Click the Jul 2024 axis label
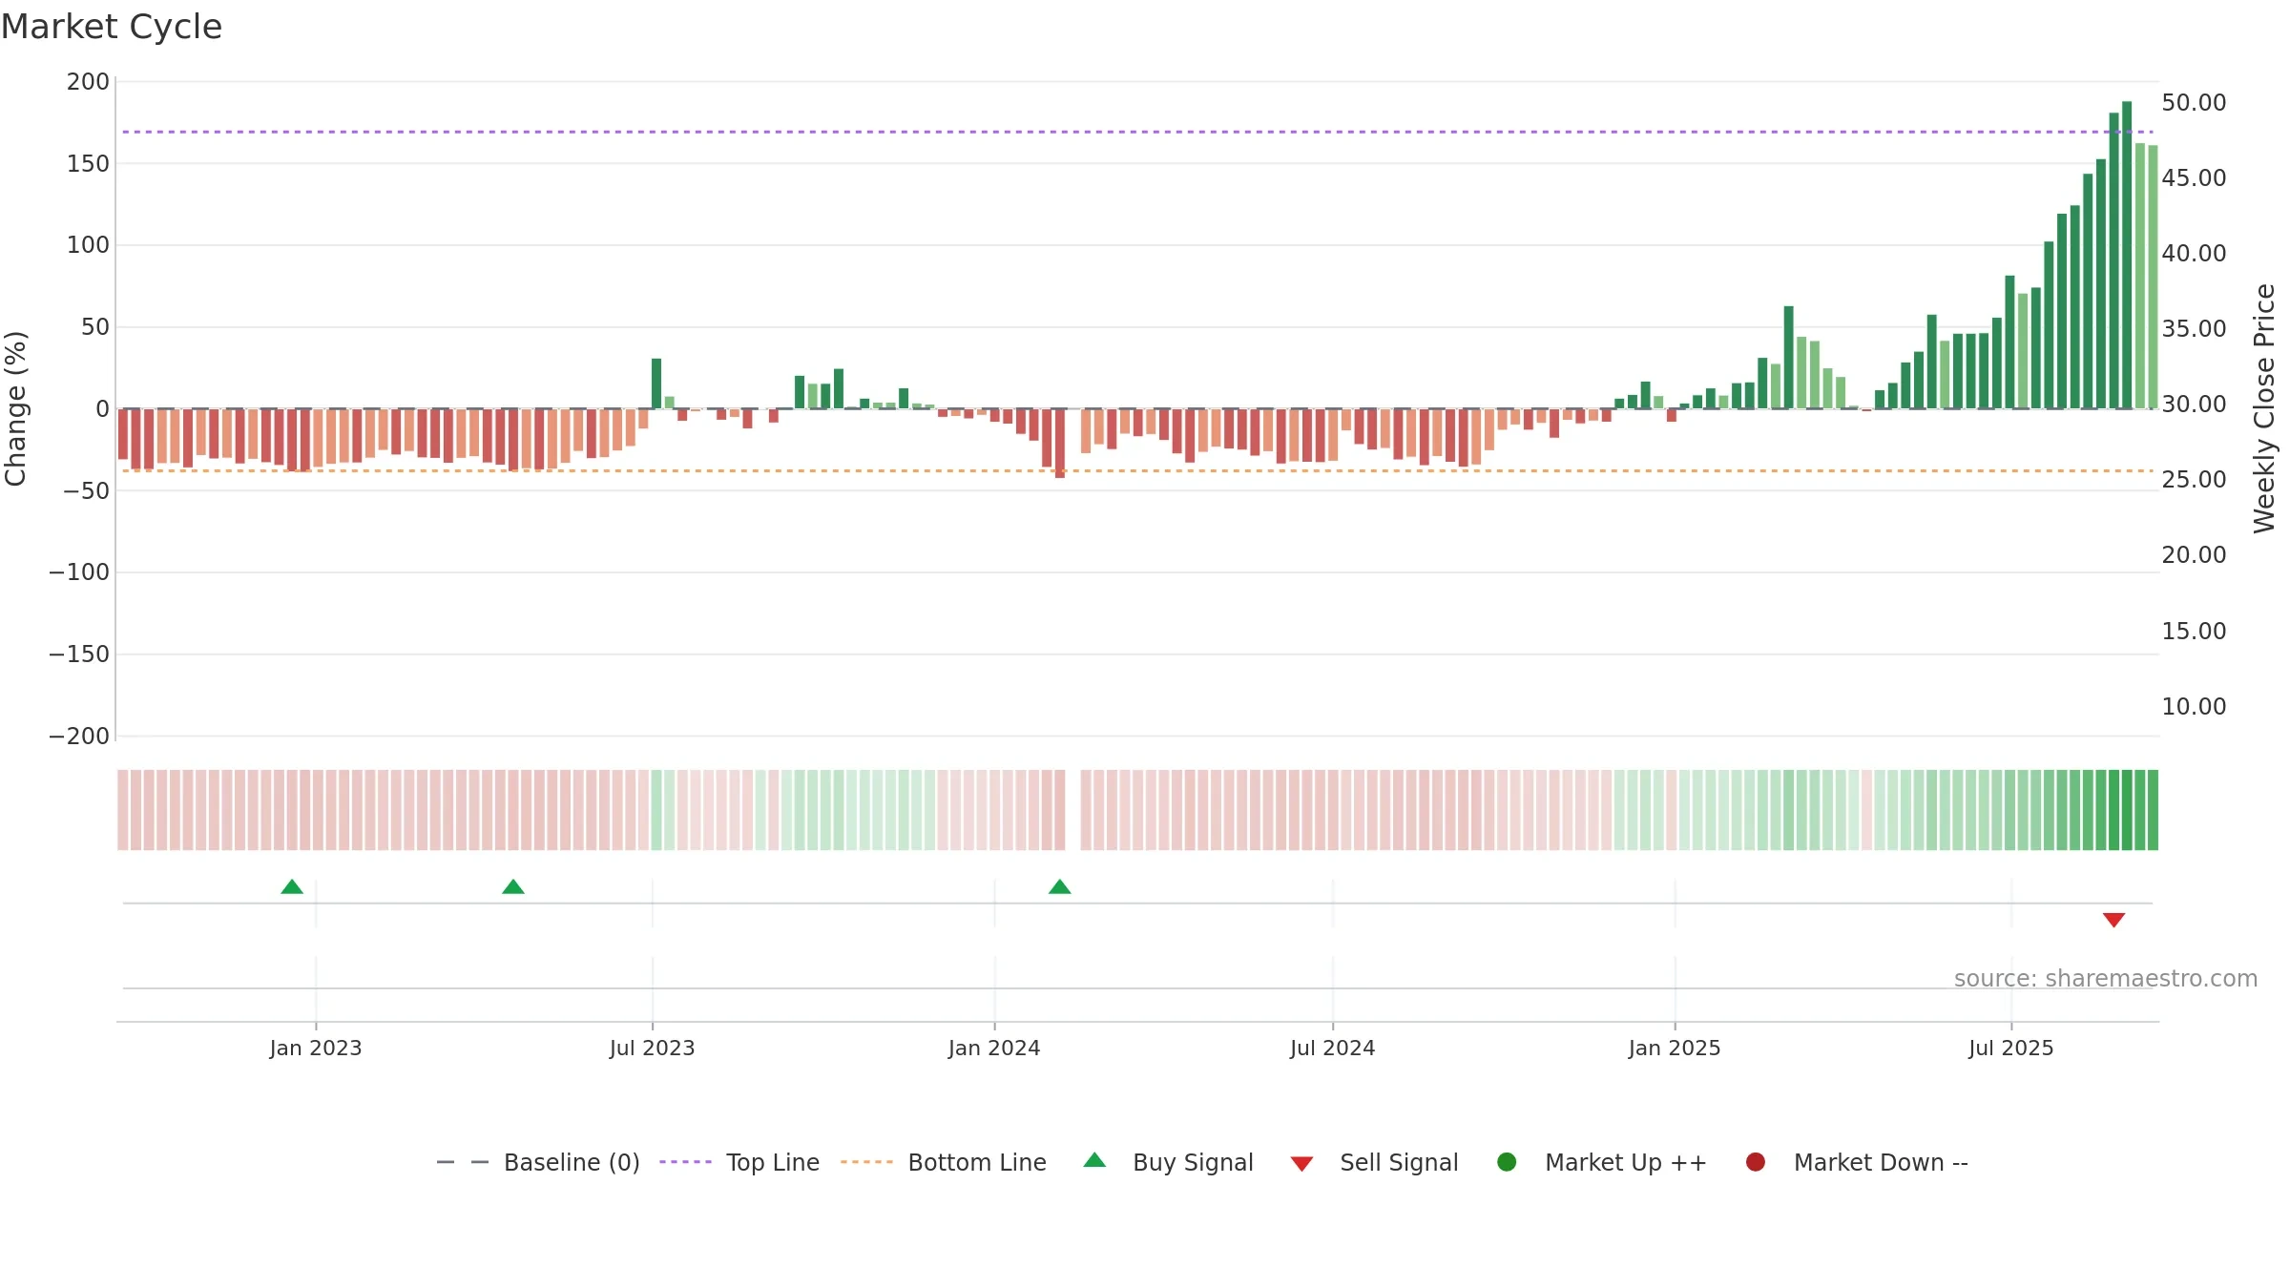The image size is (2290, 1288). pos(1333,1049)
